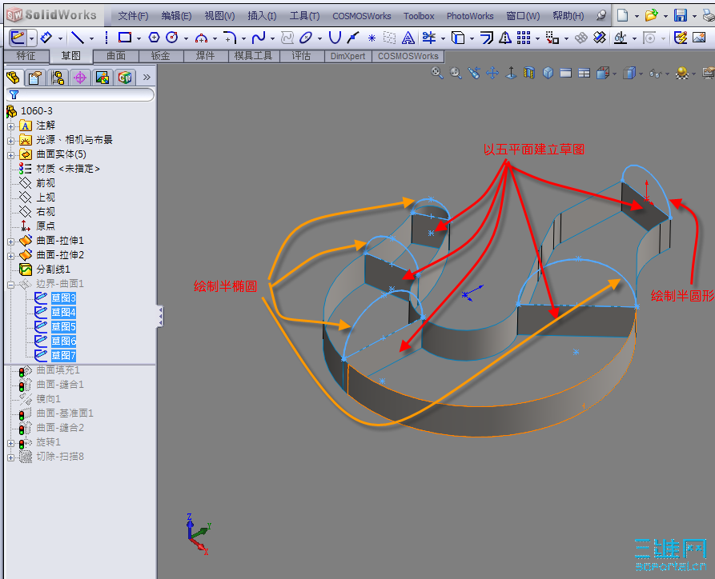Click the New document icon

(622, 15)
